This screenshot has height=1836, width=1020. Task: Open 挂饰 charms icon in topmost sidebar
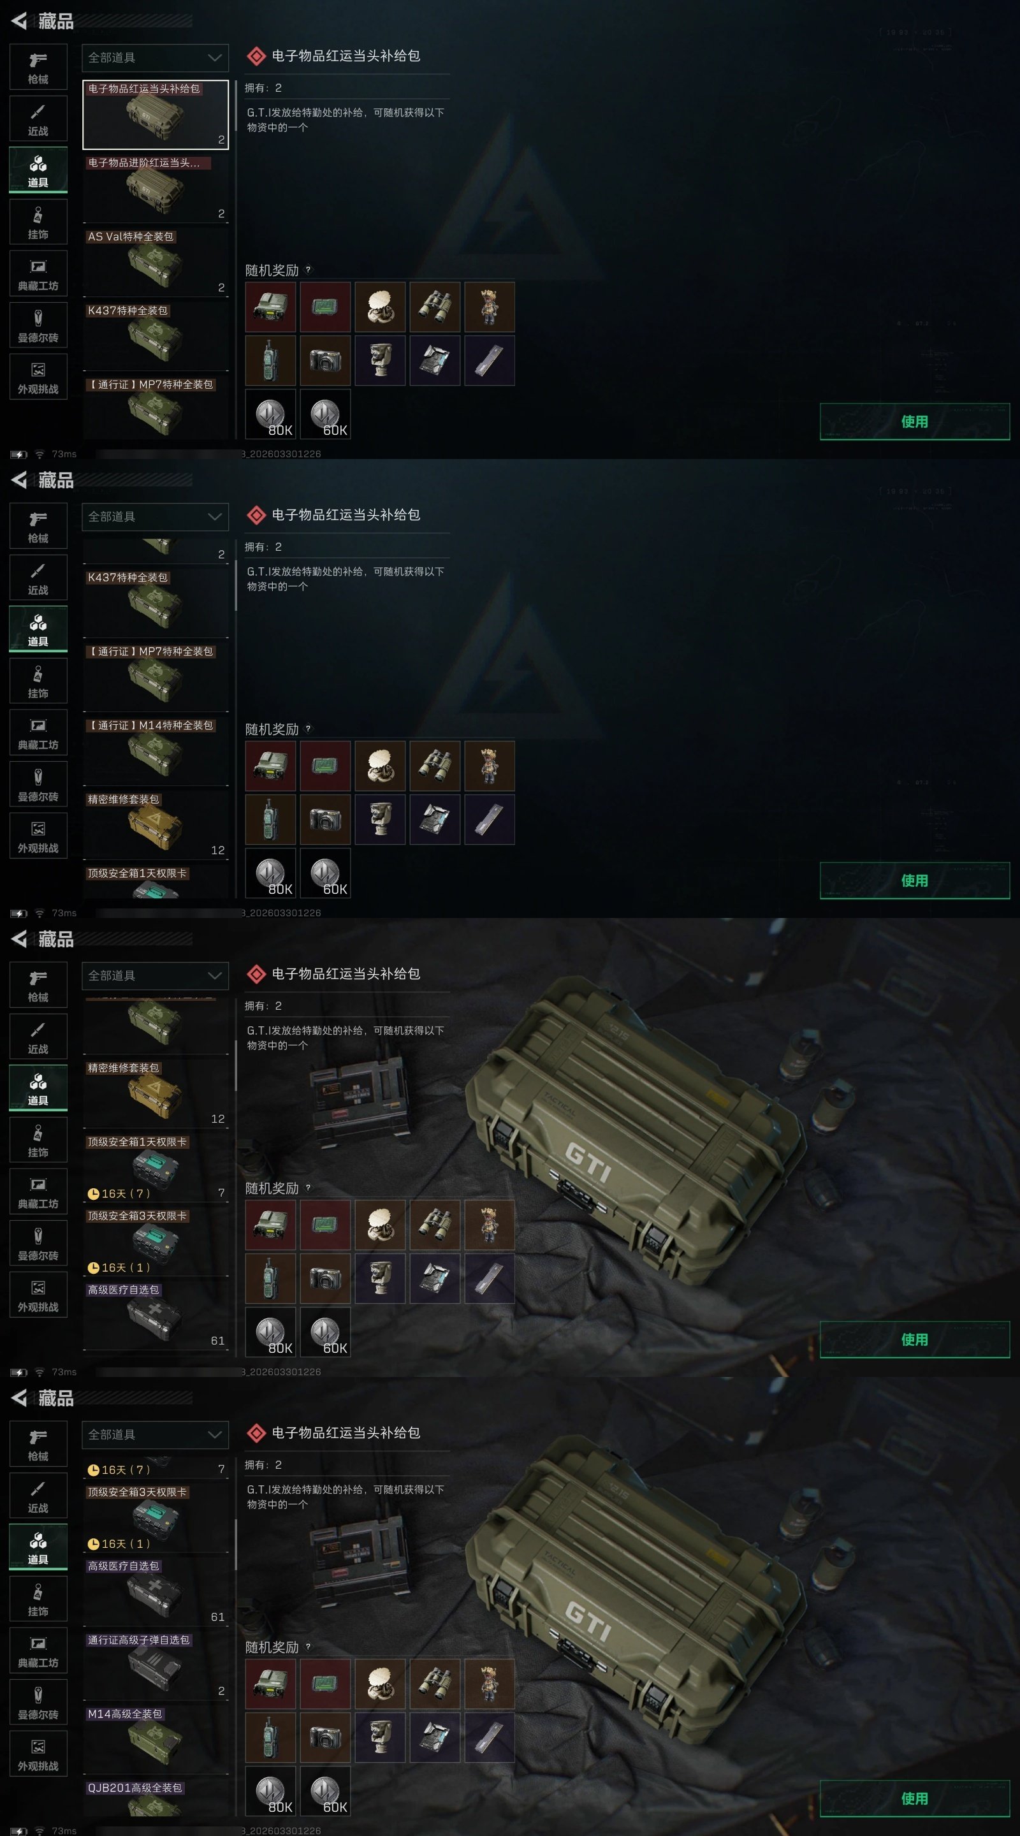[x=38, y=222]
